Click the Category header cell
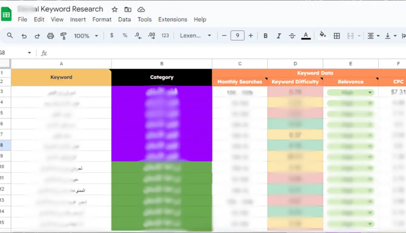Screen dimensions: 406x233 162,77
